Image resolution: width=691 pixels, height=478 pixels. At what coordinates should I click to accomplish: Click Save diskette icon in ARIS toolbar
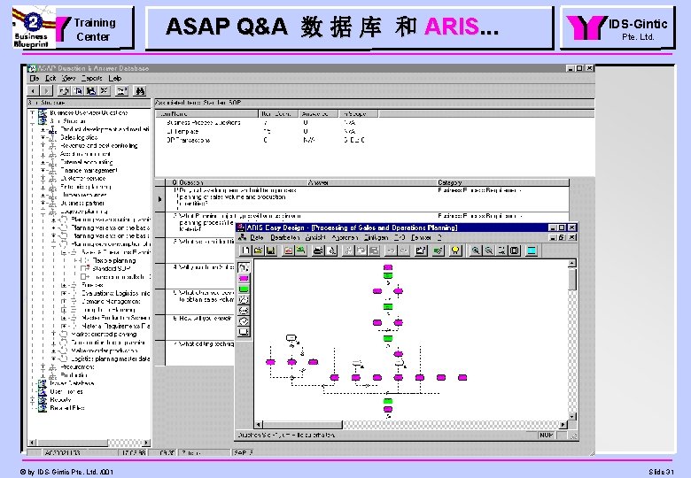270,251
